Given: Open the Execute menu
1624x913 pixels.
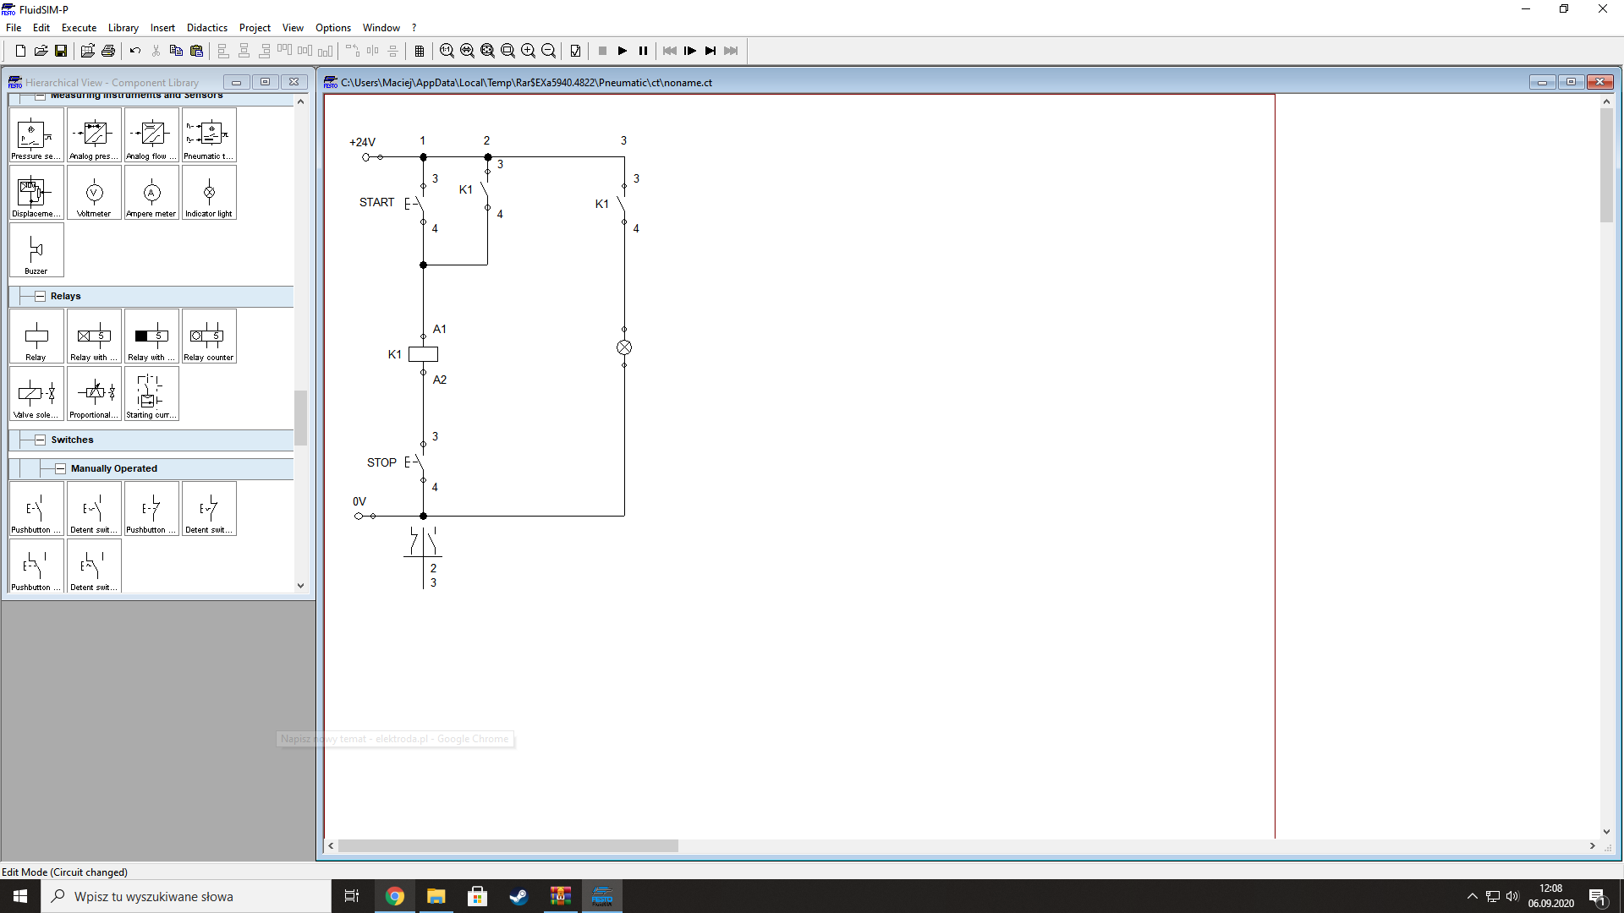Looking at the screenshot, I should click(79, 28).
